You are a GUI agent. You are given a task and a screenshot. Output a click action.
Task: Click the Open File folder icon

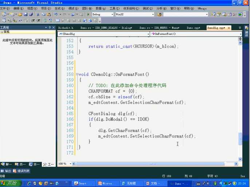[x=20, y=14]
